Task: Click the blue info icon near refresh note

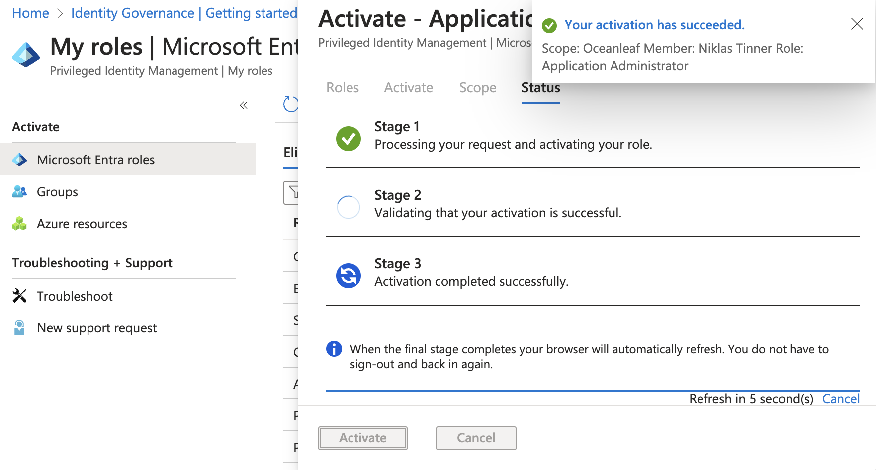Action: click(x=334, y=349)
